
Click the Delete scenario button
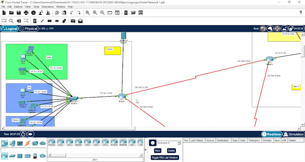[171, 150]
